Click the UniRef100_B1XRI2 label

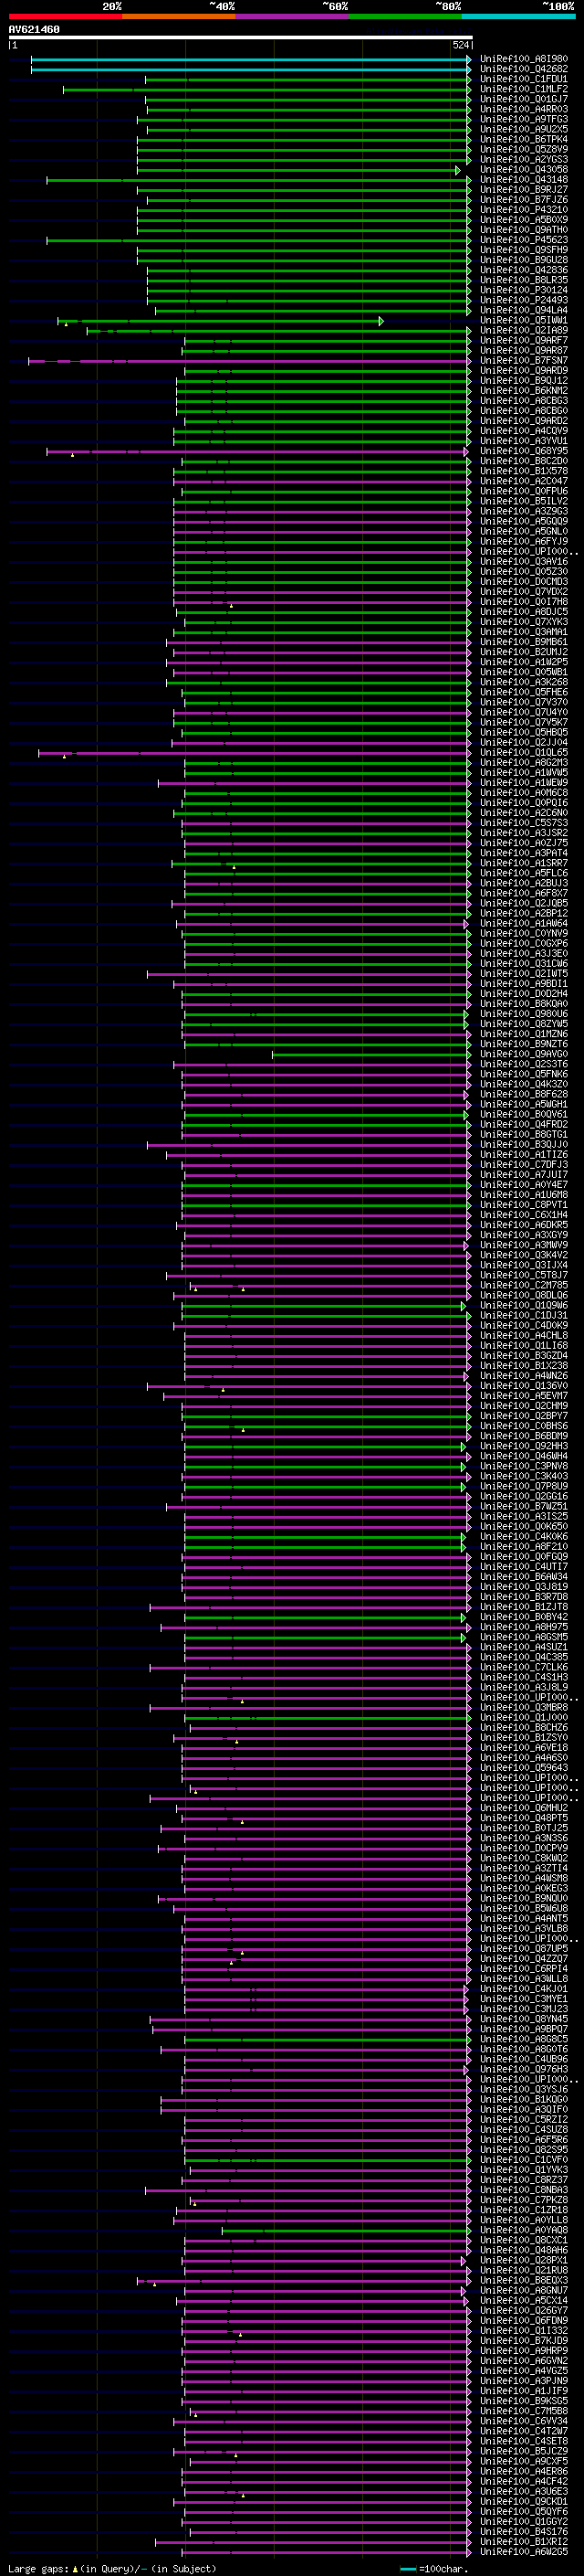pos(524,2542)
